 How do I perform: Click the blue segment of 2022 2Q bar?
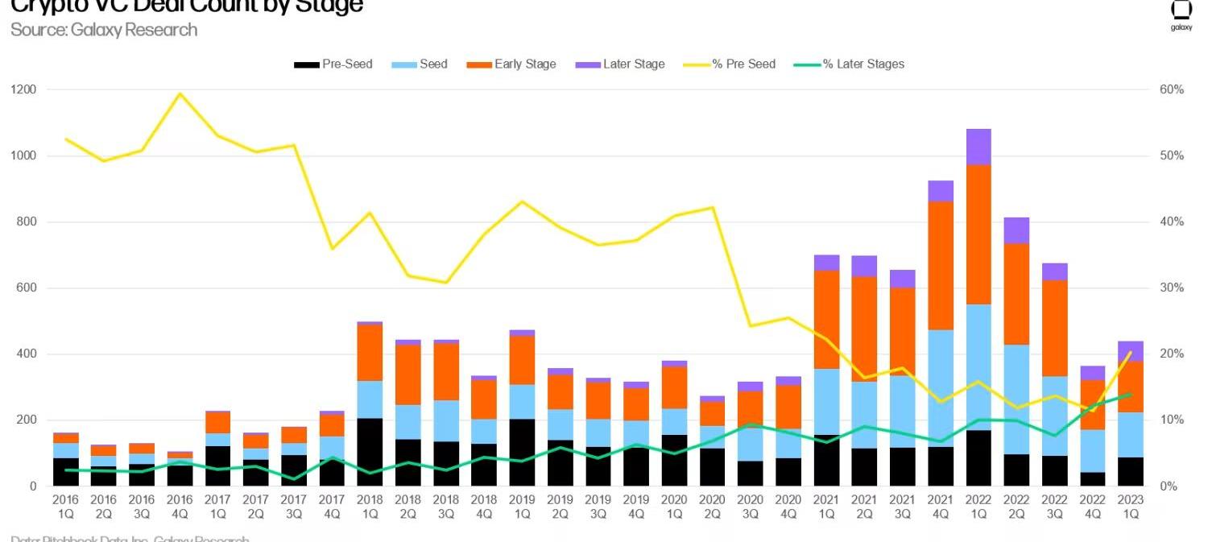pos(1016,399)
